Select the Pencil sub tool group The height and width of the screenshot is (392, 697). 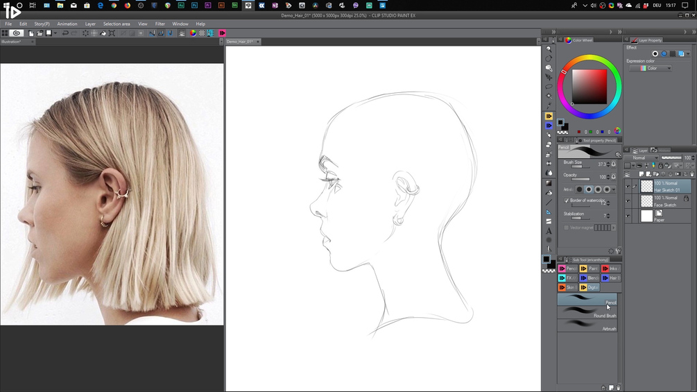point(568,269)
